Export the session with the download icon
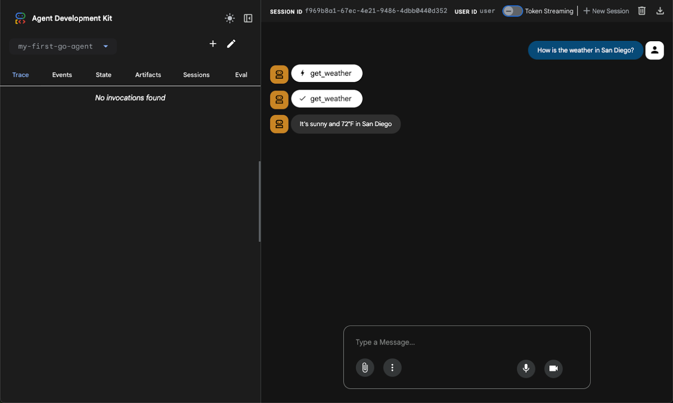 [660, 10]
